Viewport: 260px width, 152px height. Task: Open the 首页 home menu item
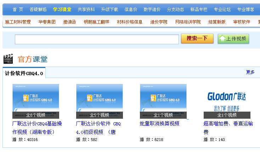coord(18,10)
